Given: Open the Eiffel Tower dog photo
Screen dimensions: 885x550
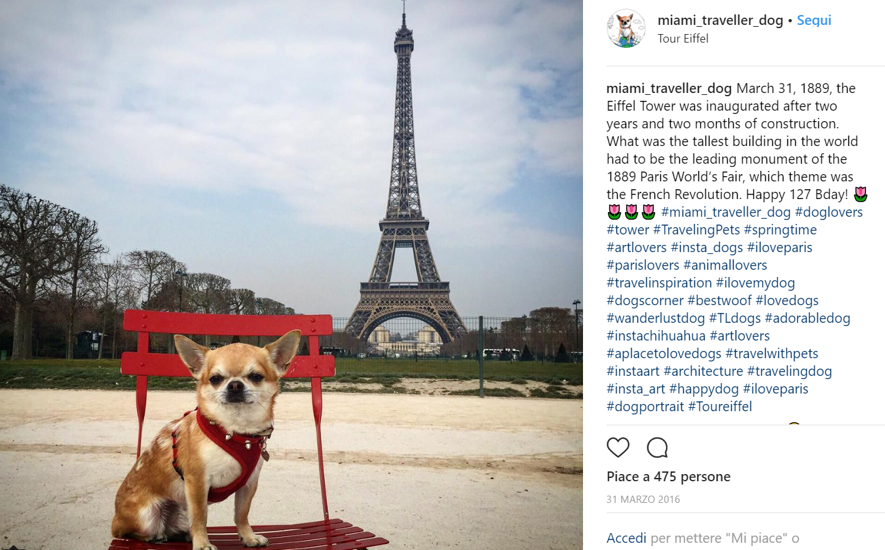Looking at the screenshot, I should click(x=292, y=275).
